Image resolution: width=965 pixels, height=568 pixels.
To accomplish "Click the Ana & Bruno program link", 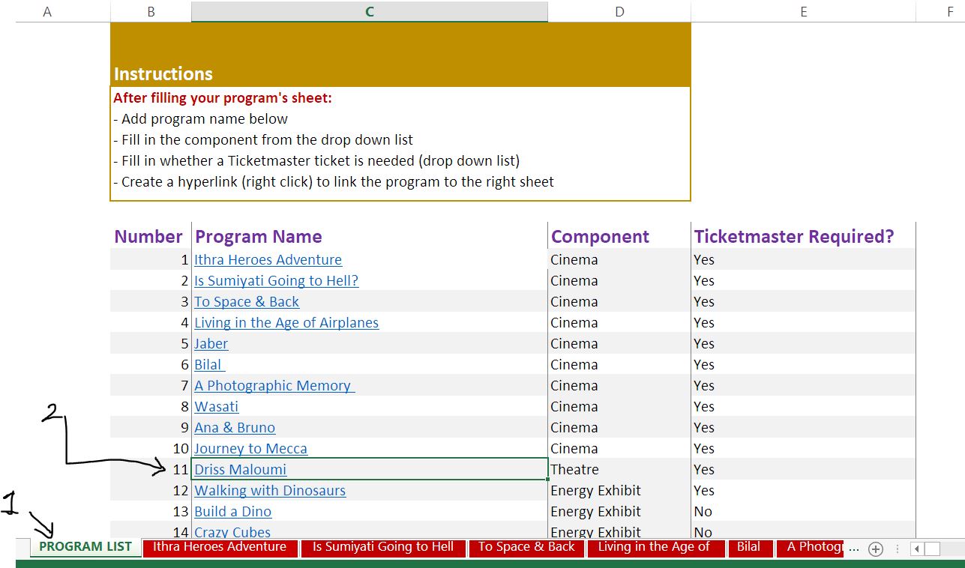I will pyautogui.click(x=235, y=428).
